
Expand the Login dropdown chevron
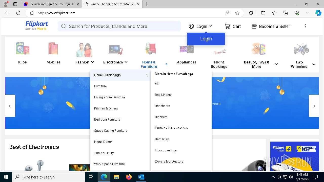(211, 26)
